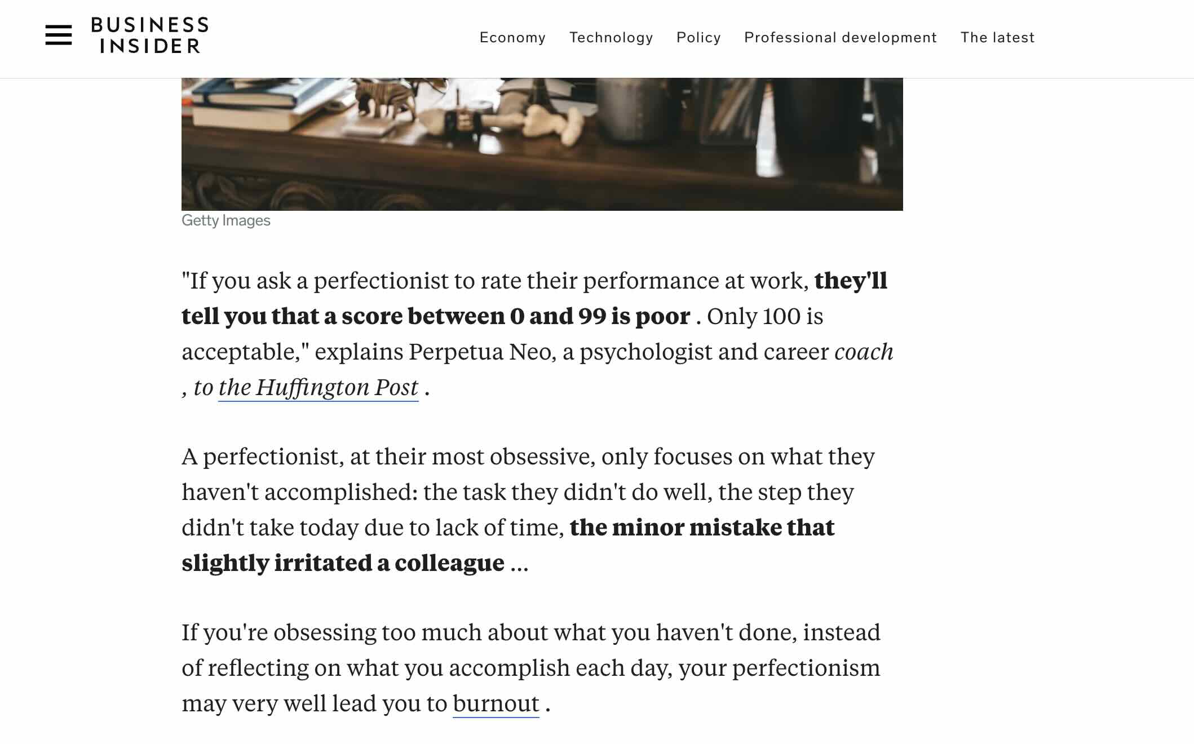Click bold text 'slightly irritated a colleague'
The height and width of the screenshot is (744, 1194).
coord(343,563)
